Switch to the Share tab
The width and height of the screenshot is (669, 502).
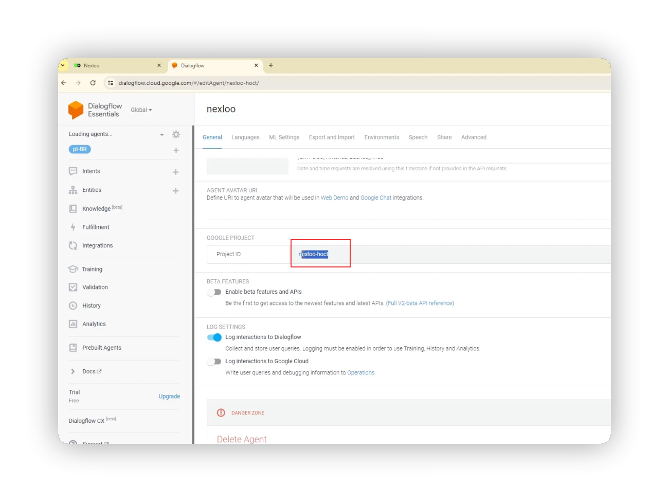pos(444,137)
